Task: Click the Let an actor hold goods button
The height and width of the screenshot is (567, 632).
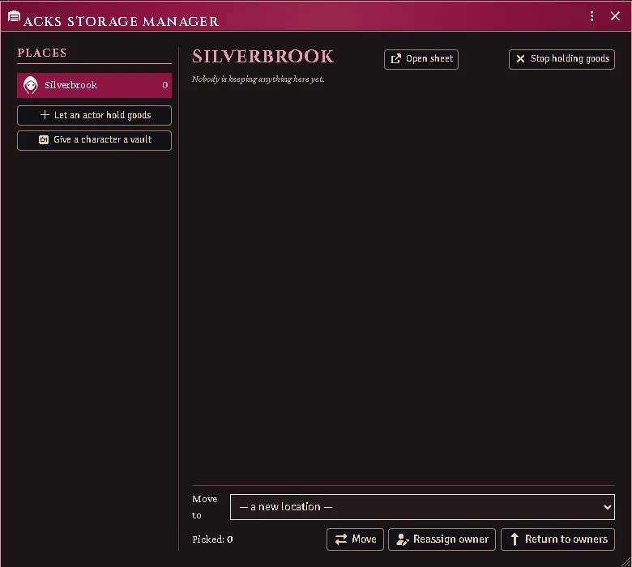Action: click(x=94, y=115)
